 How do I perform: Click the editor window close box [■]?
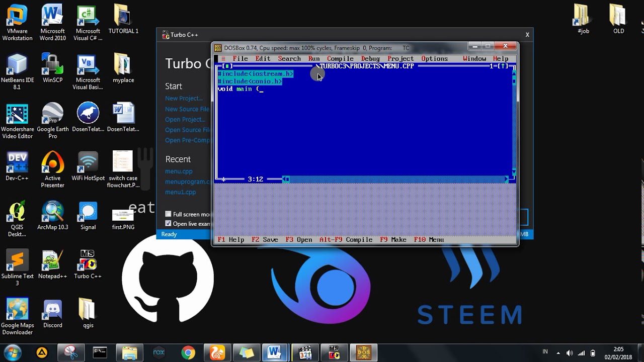(227, 66)
